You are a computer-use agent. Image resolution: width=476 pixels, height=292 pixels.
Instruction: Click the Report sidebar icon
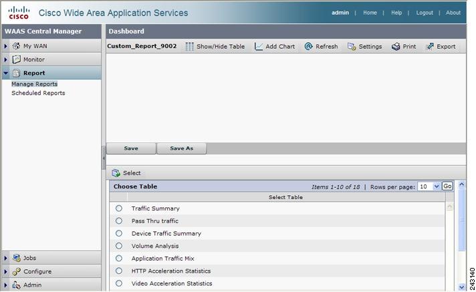(x=17, y=73)
